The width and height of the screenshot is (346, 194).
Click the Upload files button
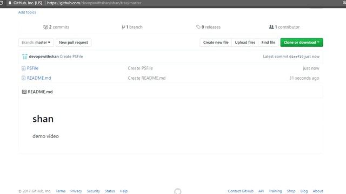tap(245, 43)
